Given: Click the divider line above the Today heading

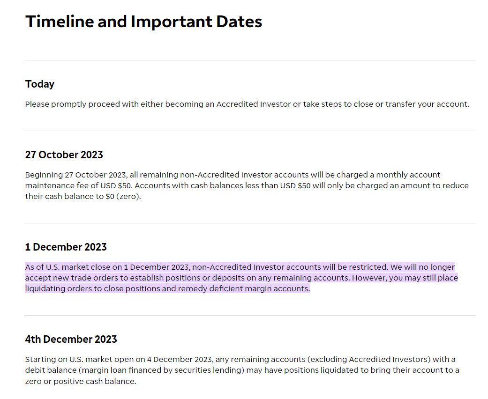Looking at the screenshot, I should [250, 60].
